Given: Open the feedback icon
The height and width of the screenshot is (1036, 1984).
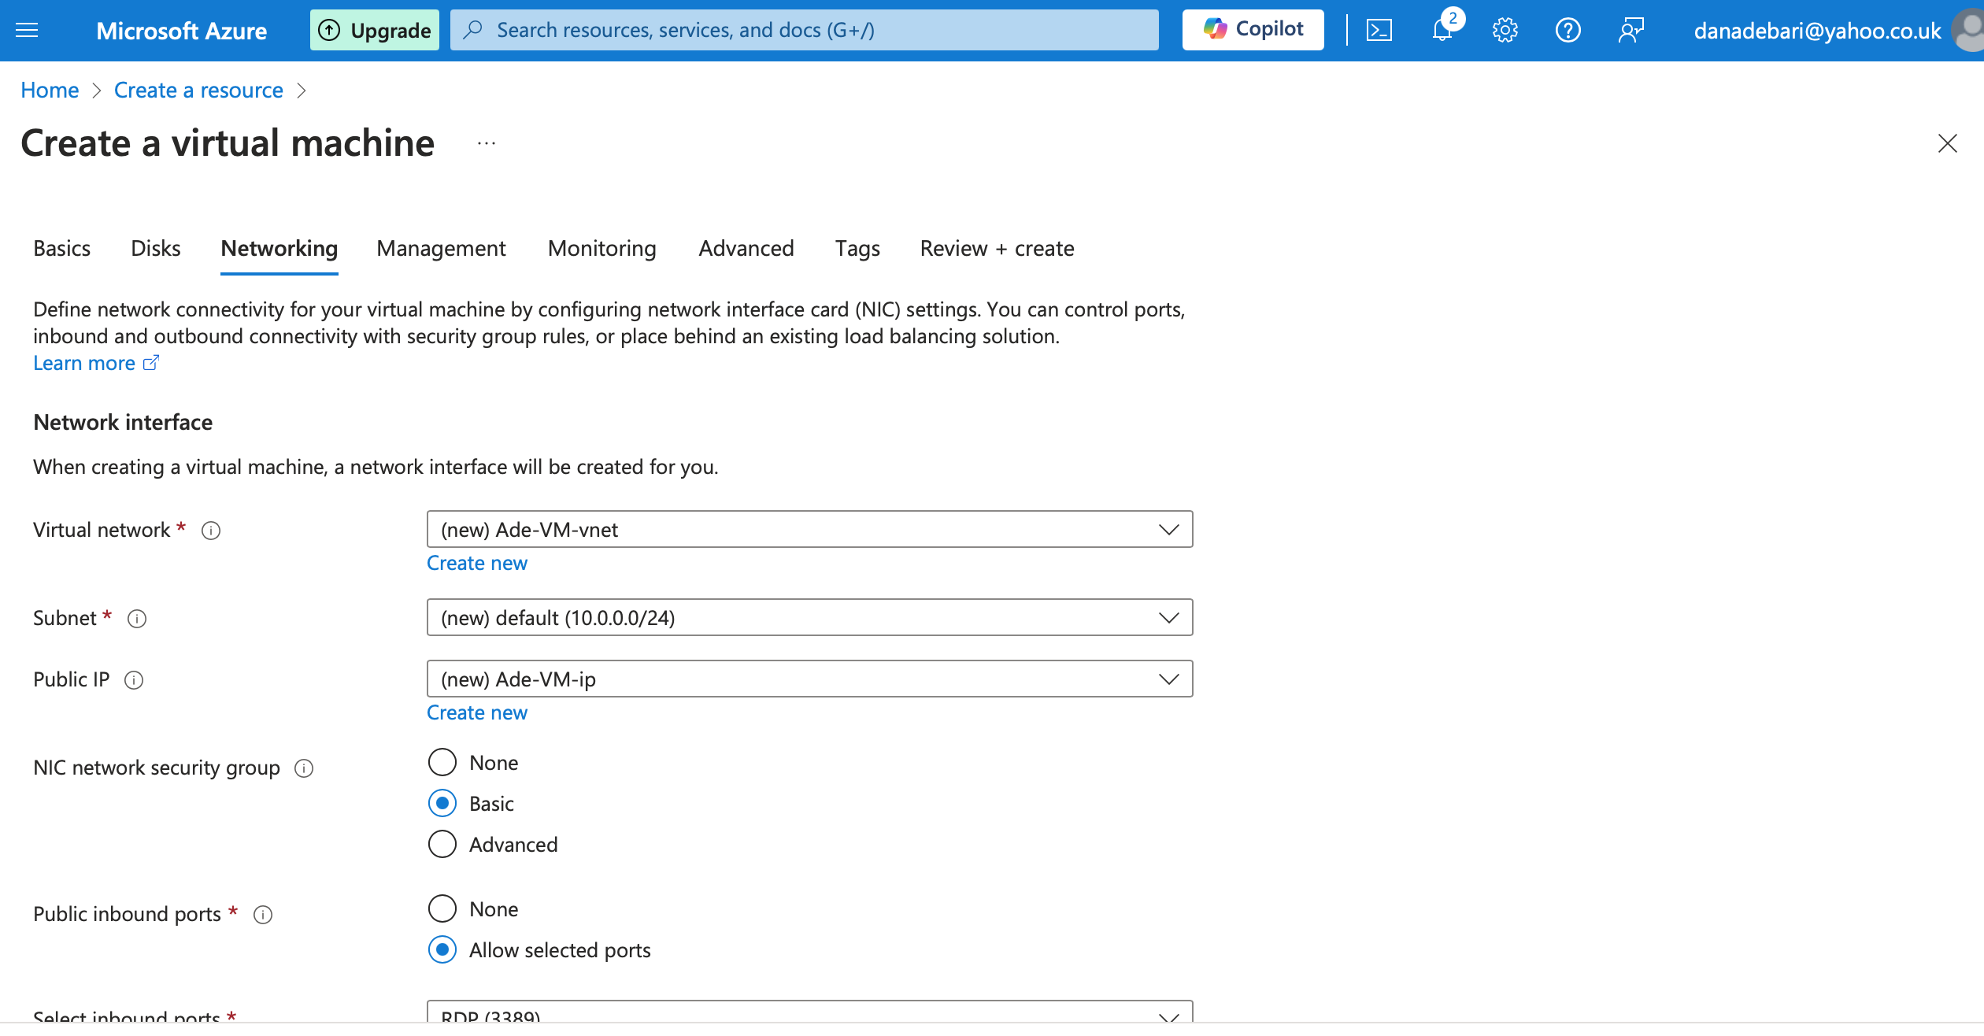Looking at the screenshot, I should [1631, 31].
